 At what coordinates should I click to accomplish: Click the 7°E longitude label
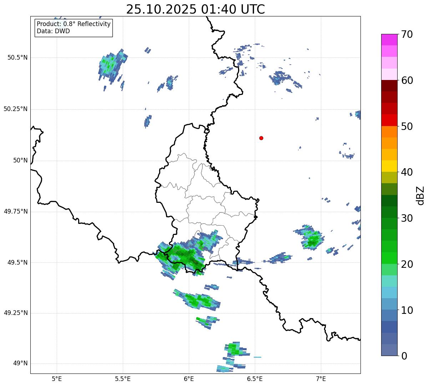(321, 379)
